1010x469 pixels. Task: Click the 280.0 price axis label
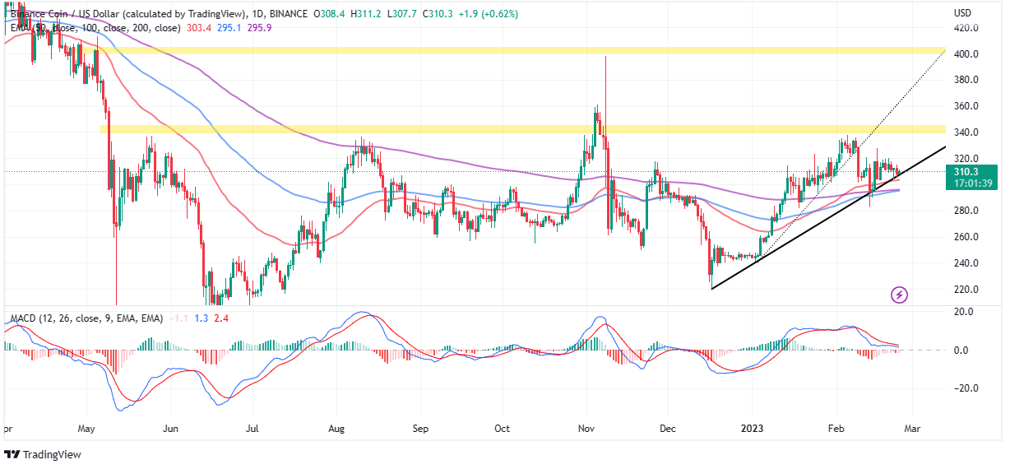click(x=966, y=211)
